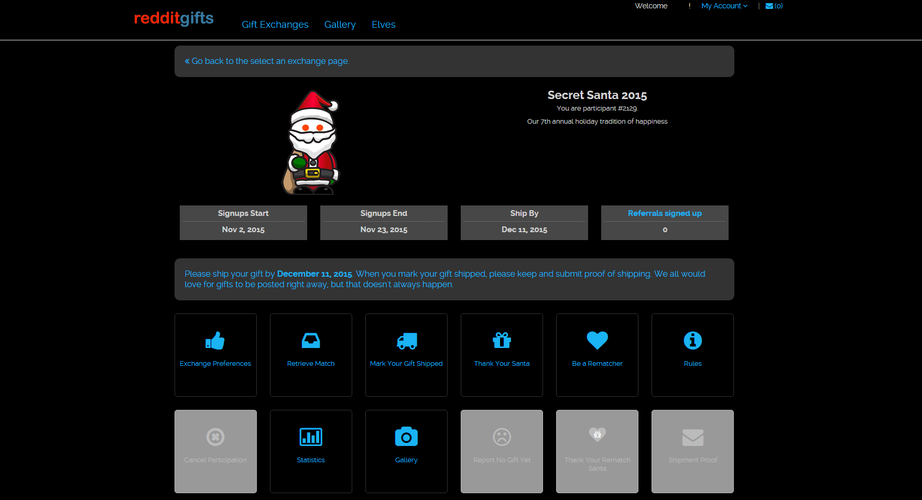Click the Be a Rematcher label
The height and width of the screenshot is (500, 922).
598,364
